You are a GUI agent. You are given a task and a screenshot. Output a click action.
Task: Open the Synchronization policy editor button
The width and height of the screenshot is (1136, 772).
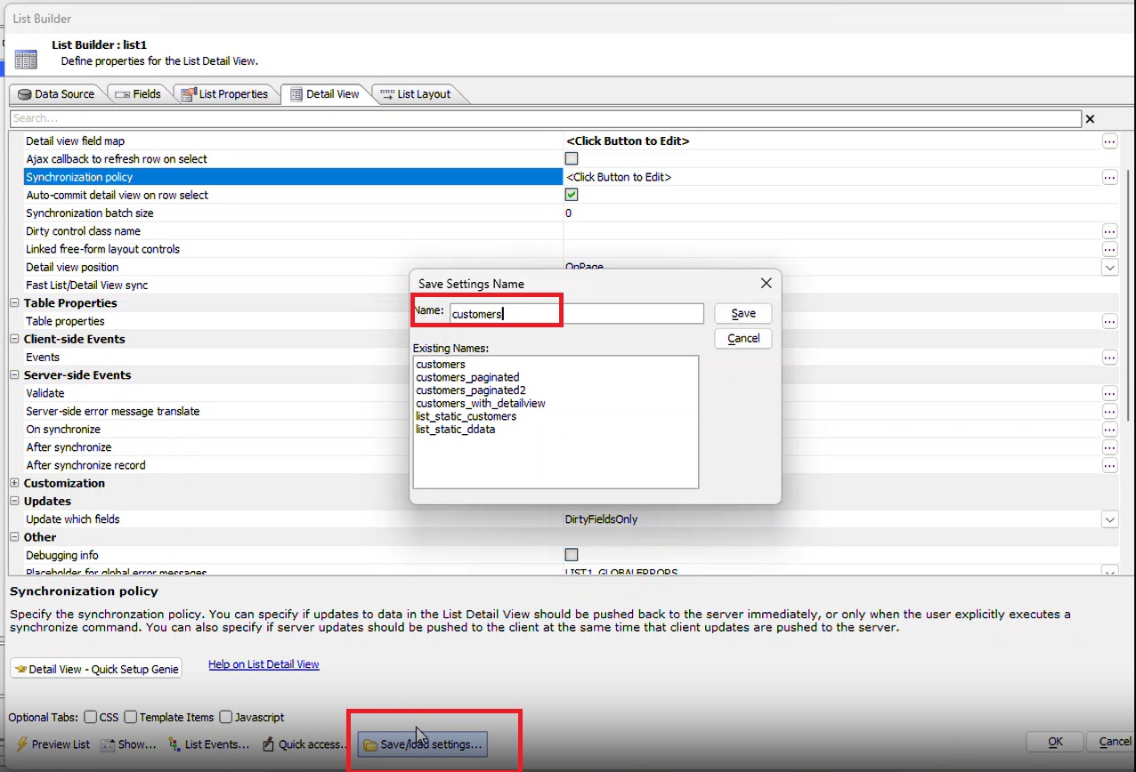[x=1109, y=177]
